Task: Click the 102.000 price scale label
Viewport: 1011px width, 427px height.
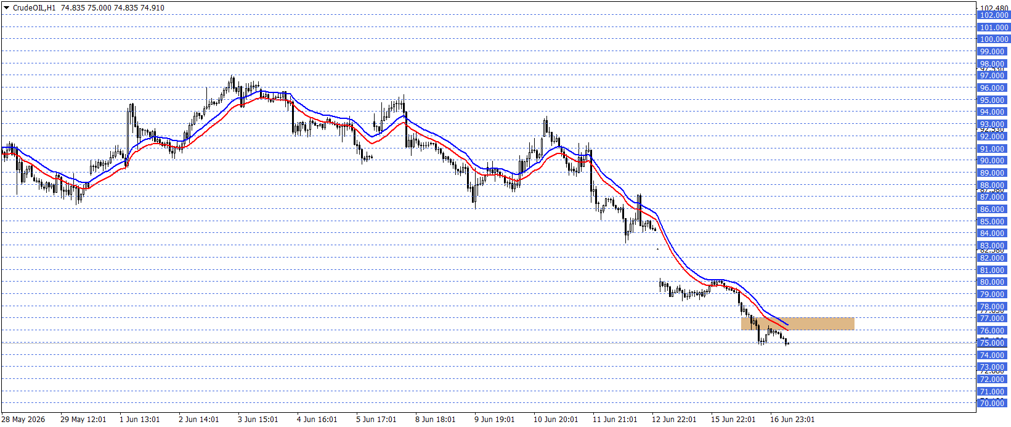Action: [x=994, y=15]
